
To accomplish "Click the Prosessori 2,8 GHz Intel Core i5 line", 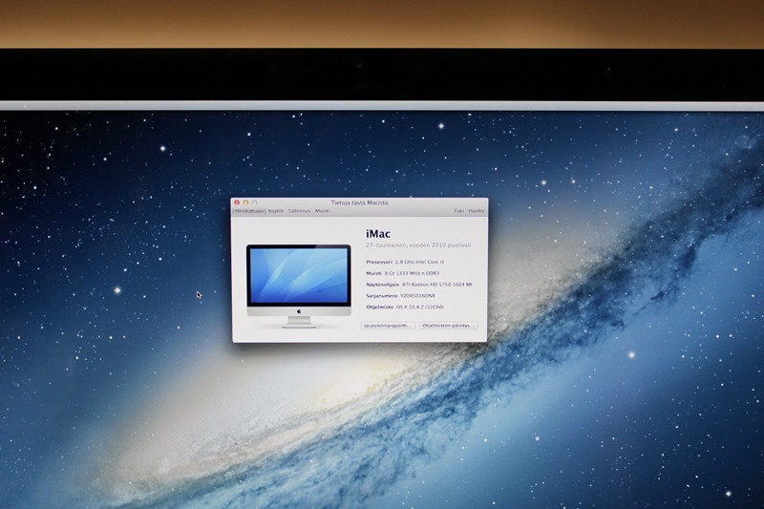I will [x=405, y=262].
